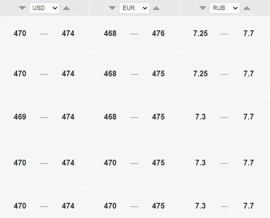Open the EUR currency dropdown
The width and height of the screenshot is (270, 218).
135,8
